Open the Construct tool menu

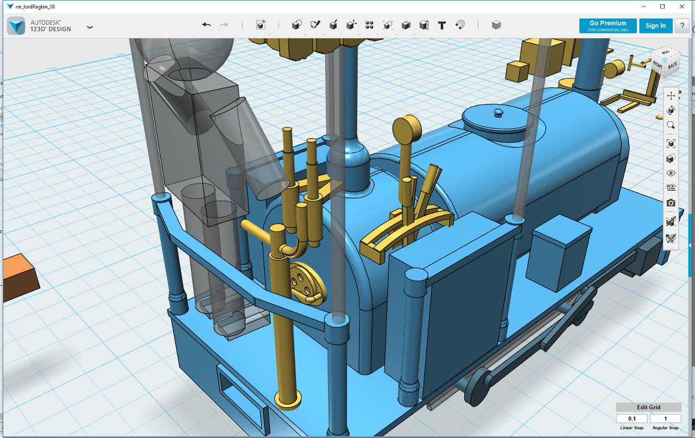[333, 25]
